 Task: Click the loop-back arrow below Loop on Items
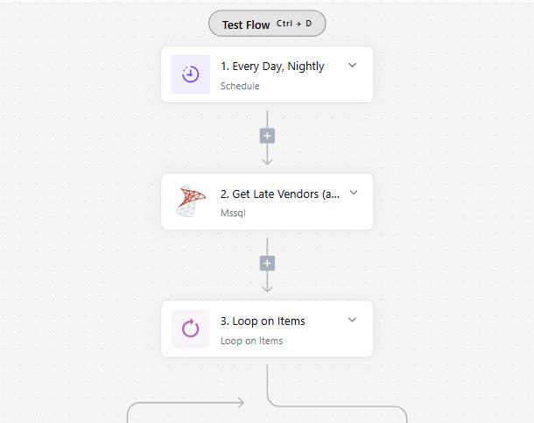pyautogui.click(x=238, y=403)
